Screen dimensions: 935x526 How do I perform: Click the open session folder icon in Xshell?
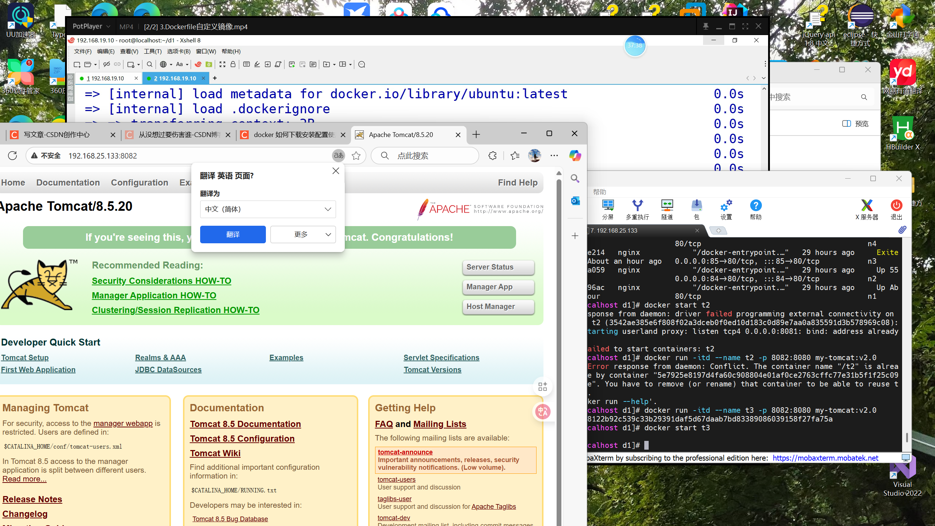tap(88, 64)
